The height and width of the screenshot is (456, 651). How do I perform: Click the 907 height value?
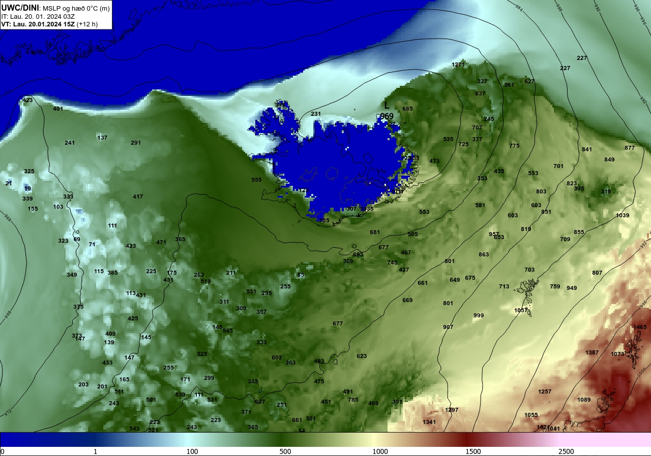[448, 327]
